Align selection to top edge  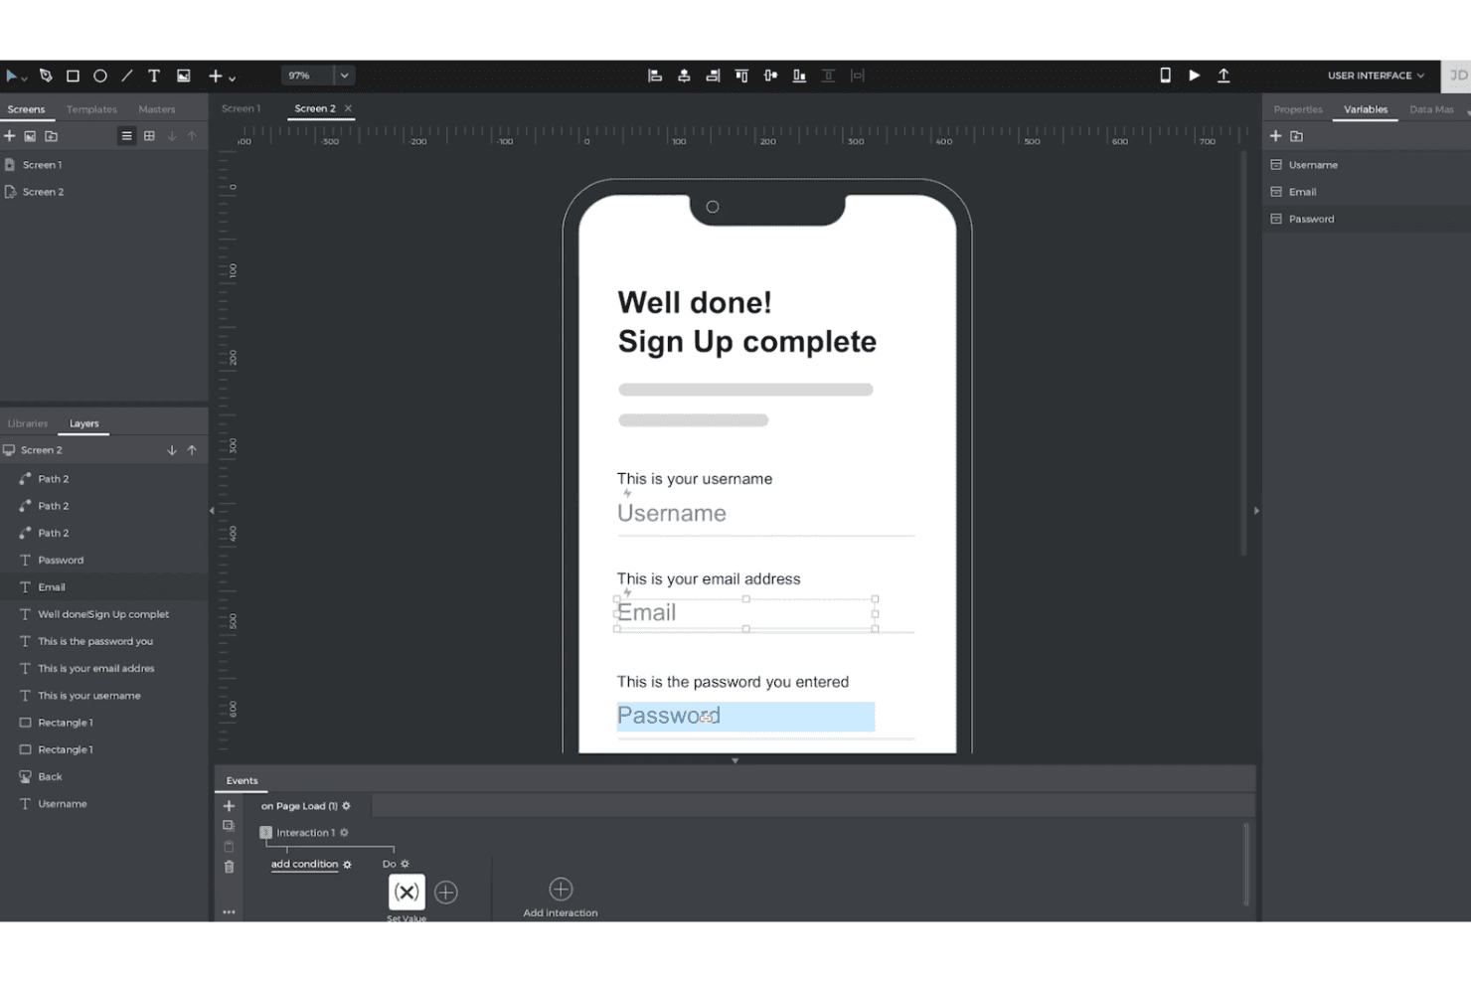(741, 76)
